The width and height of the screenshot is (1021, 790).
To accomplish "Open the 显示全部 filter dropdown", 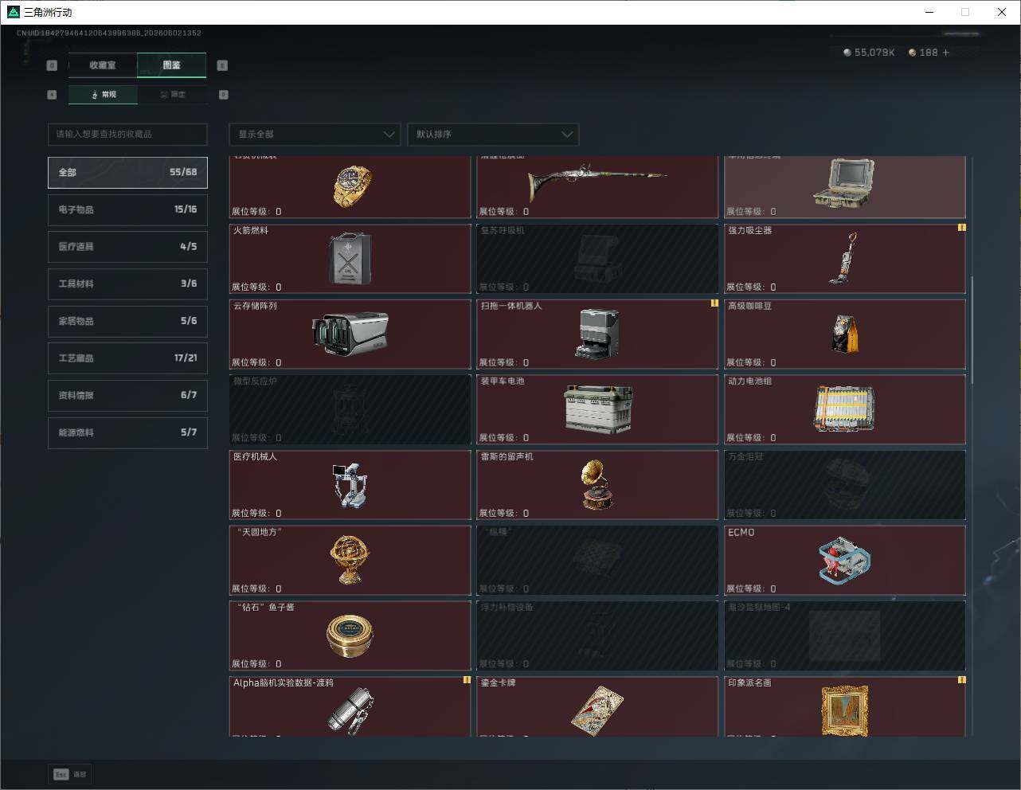I will (x=315, y=134).
